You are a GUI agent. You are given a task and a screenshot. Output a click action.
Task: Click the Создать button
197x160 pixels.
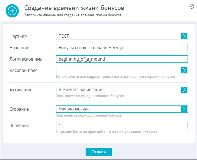(x=99, y=152)
